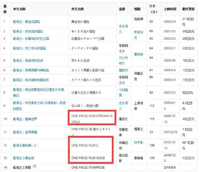Open the 乔巴身世之谜+冬季绽放、奇迹的樱花 link
200x172 pixels.
pos(39,106)
